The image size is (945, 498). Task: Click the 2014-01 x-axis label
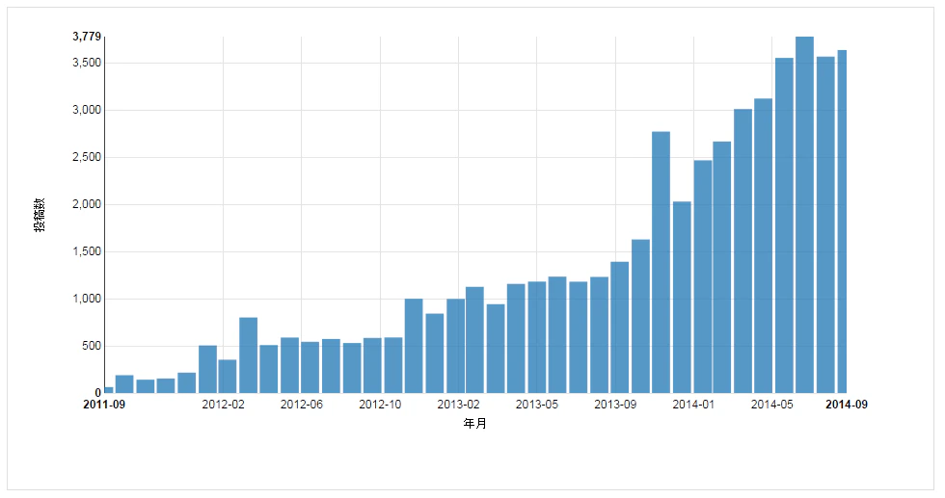(x=693, y=405)
